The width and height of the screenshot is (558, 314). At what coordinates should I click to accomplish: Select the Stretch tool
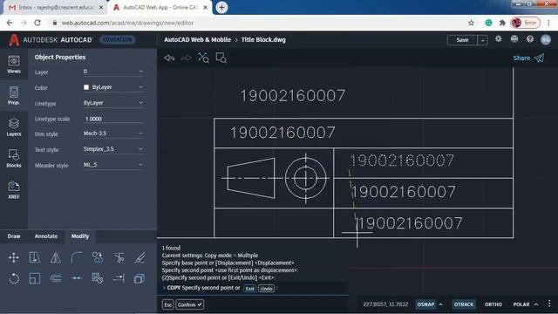(x=35, y=257)
